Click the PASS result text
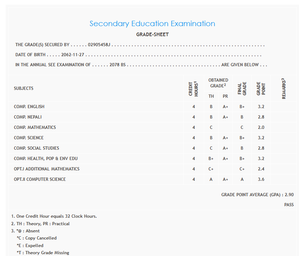Image resolution: width=299 pixels, height=256 pixels. (x=289, y=205)
